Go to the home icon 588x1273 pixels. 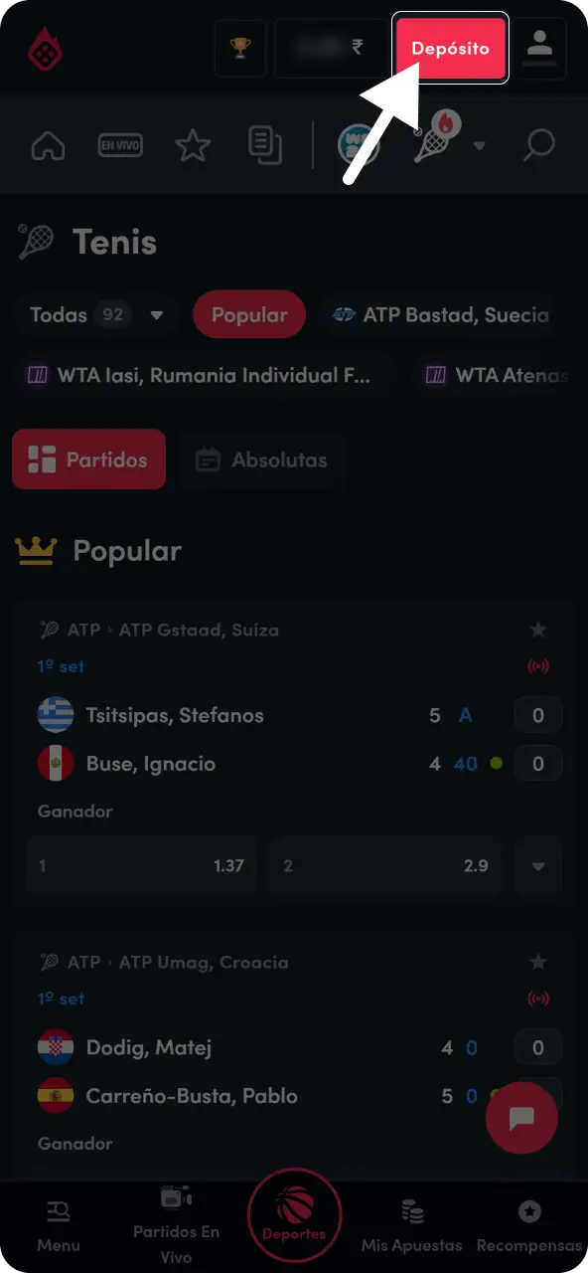[x=48, y=146]
